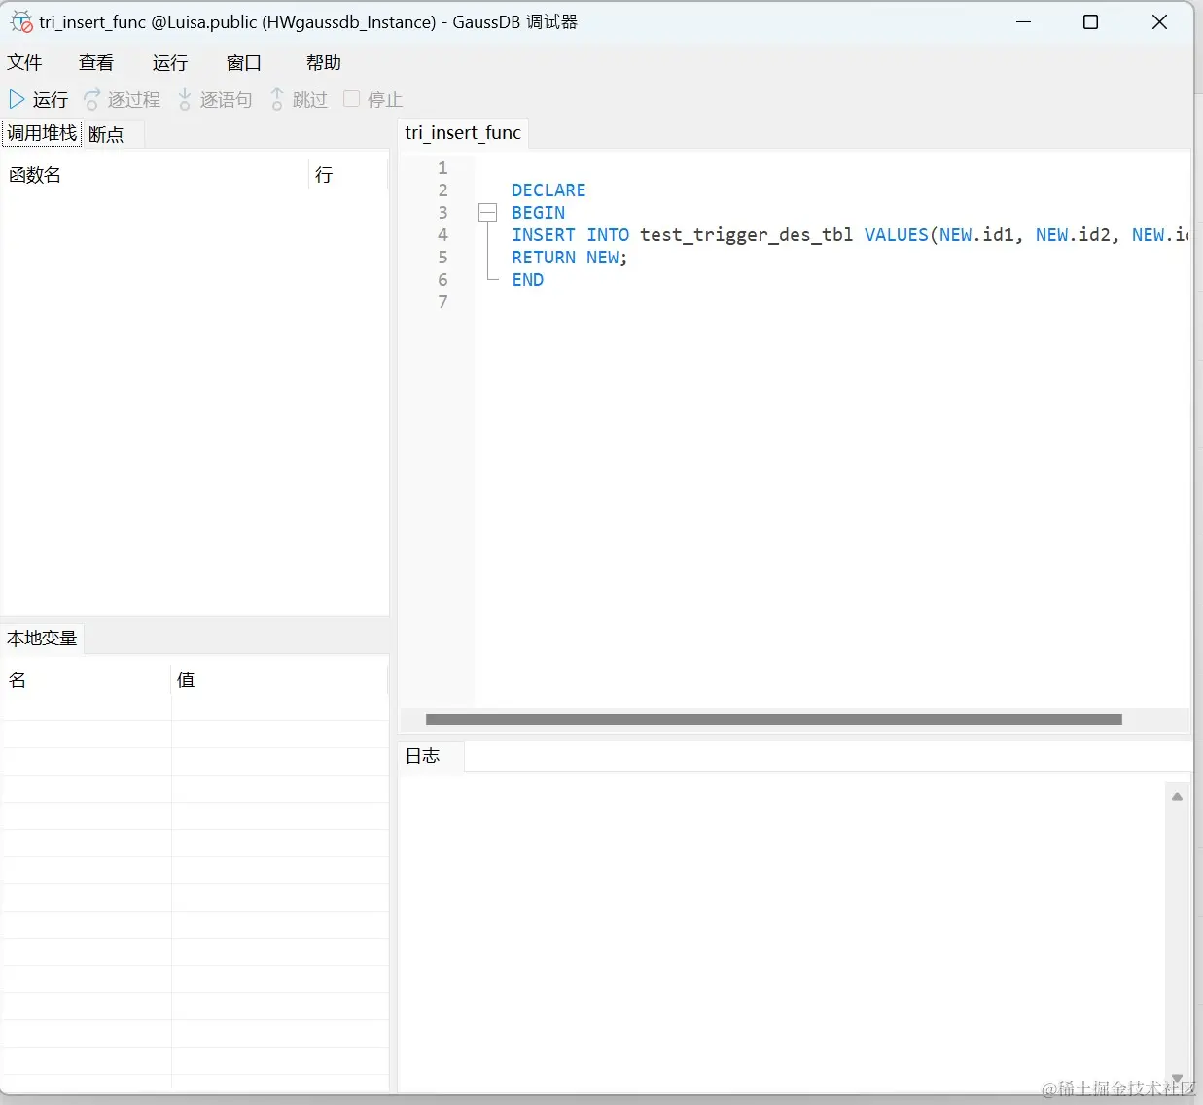This screenshot has height=1105, width=1203.
Task: Click the DECLARE keyword in code
Action: pos(548,190)
